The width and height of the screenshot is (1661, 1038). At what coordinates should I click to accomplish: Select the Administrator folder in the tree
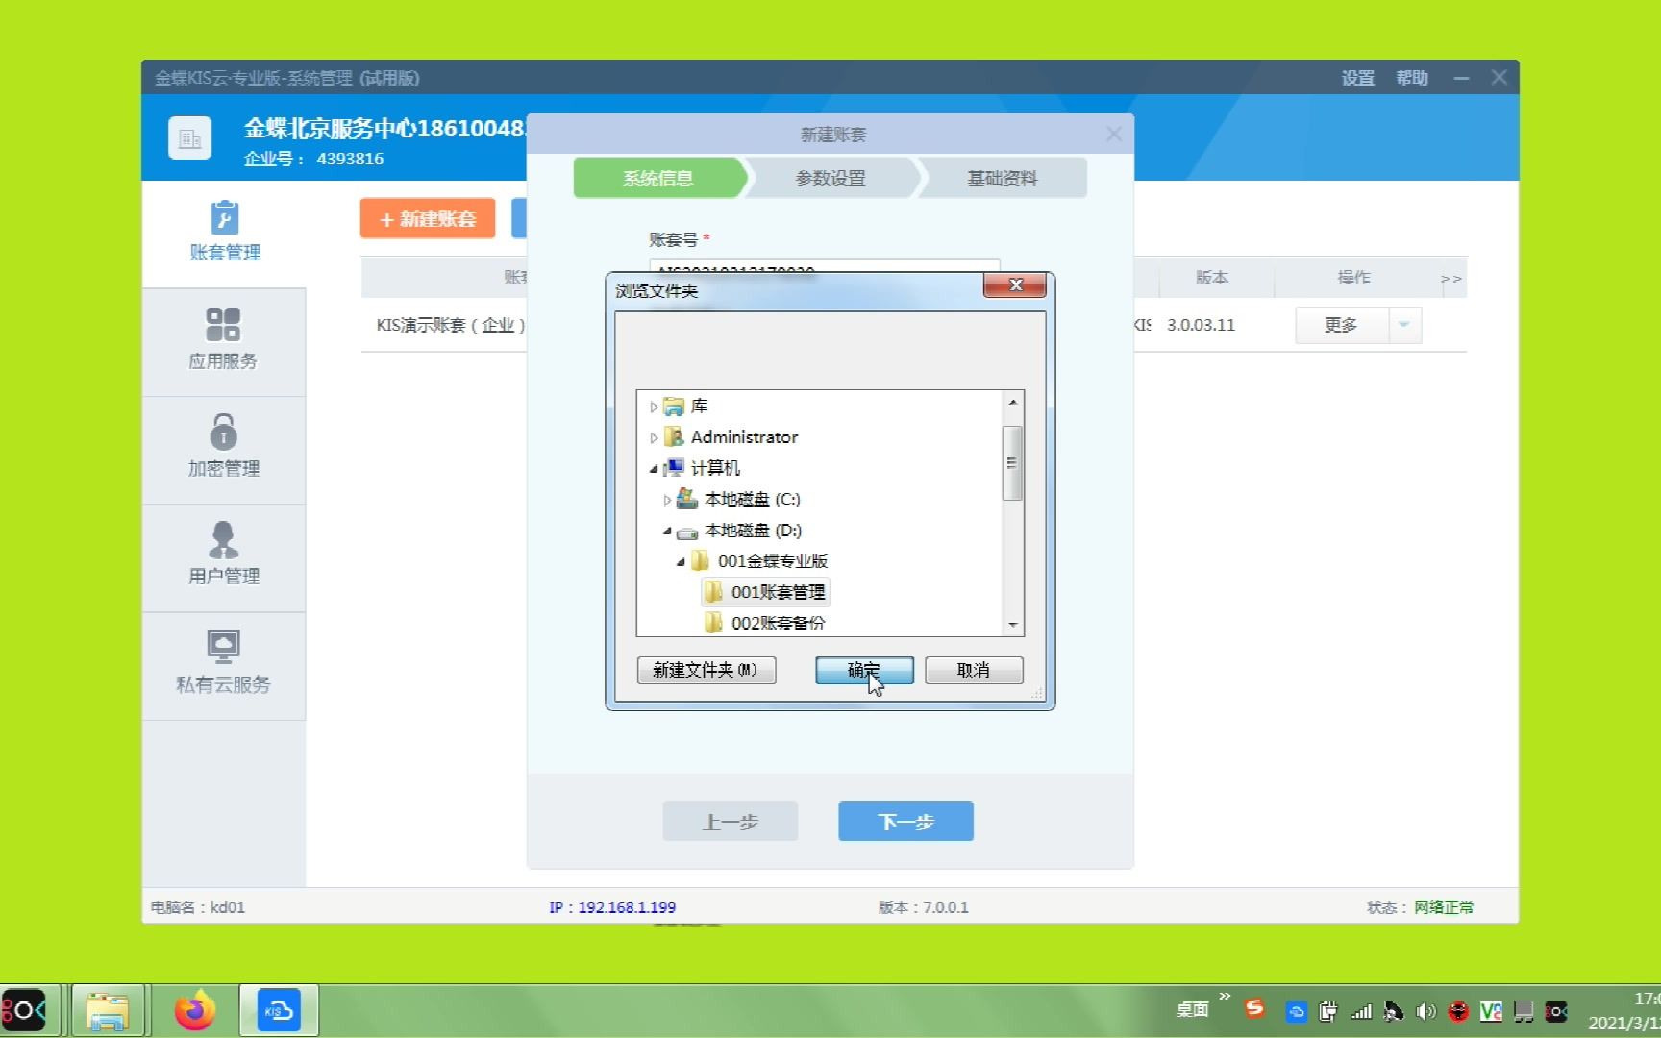pos(744,437)
